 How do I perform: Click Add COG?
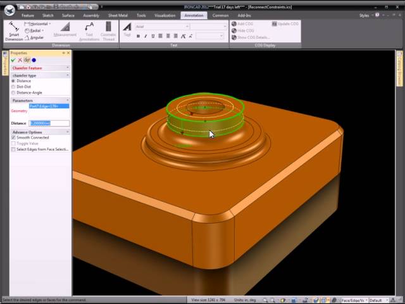click(x=242, y=24)
